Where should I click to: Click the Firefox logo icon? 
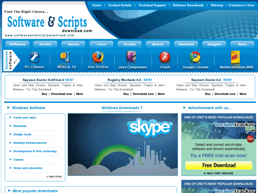[x=98, y=57]
